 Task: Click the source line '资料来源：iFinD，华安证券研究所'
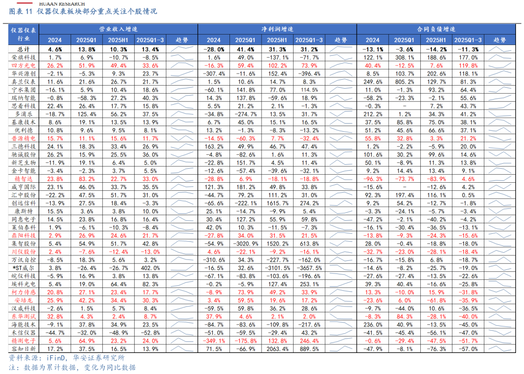[67, 358]
